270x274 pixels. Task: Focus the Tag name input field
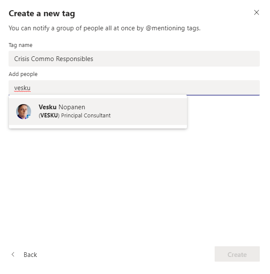click(x=134, y=58)
